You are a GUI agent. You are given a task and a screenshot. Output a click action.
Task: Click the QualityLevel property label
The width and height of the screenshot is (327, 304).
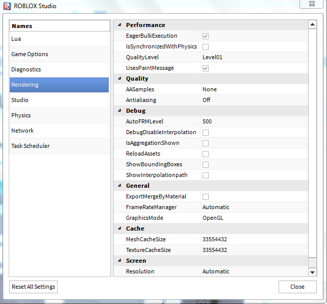(x=142, y=57)
